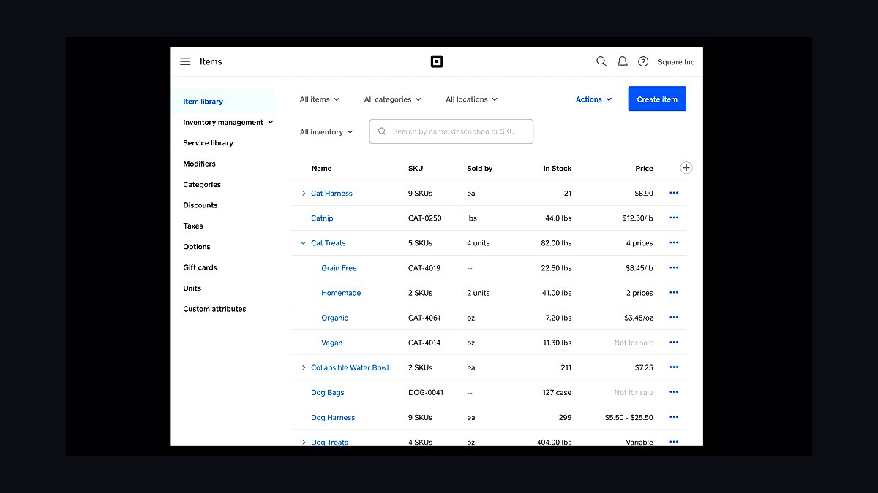
Task: Open the Dog Bags item link
Action: (327, 393)
